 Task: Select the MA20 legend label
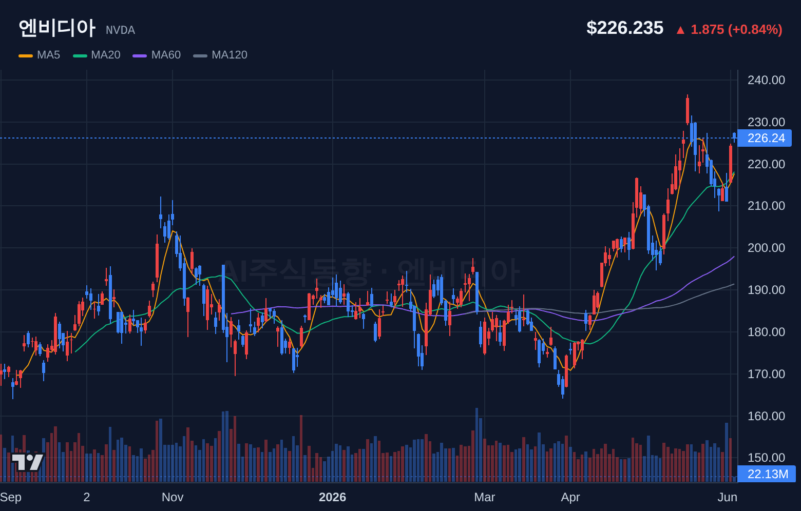click(106, 55)
